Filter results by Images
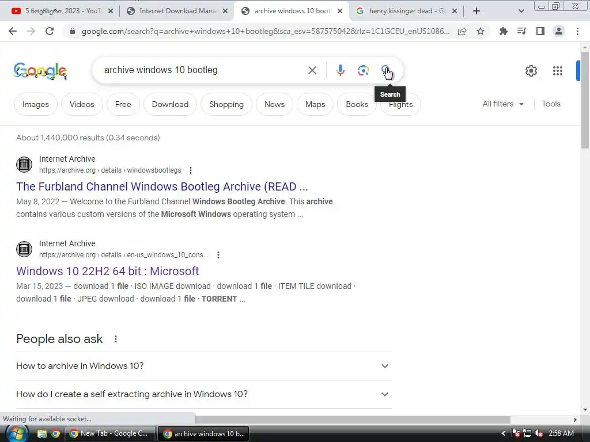 [x=35, y=104]
